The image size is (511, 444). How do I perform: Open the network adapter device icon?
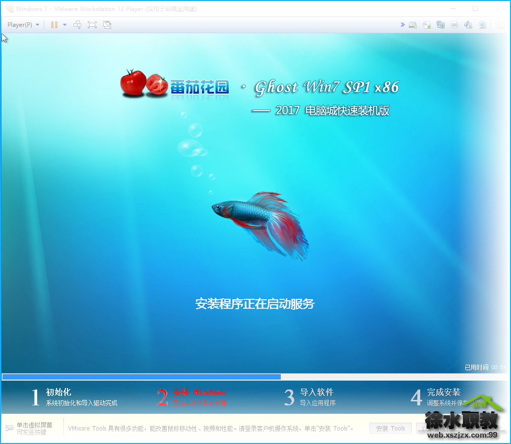441,25
